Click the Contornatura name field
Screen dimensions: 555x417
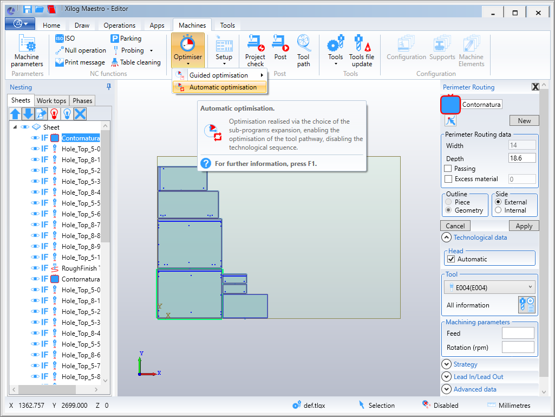pos(481,105)
